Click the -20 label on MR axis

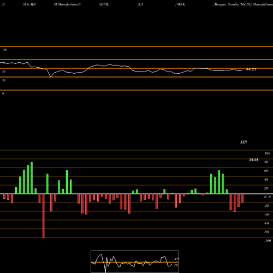click(x=266, y=206)
